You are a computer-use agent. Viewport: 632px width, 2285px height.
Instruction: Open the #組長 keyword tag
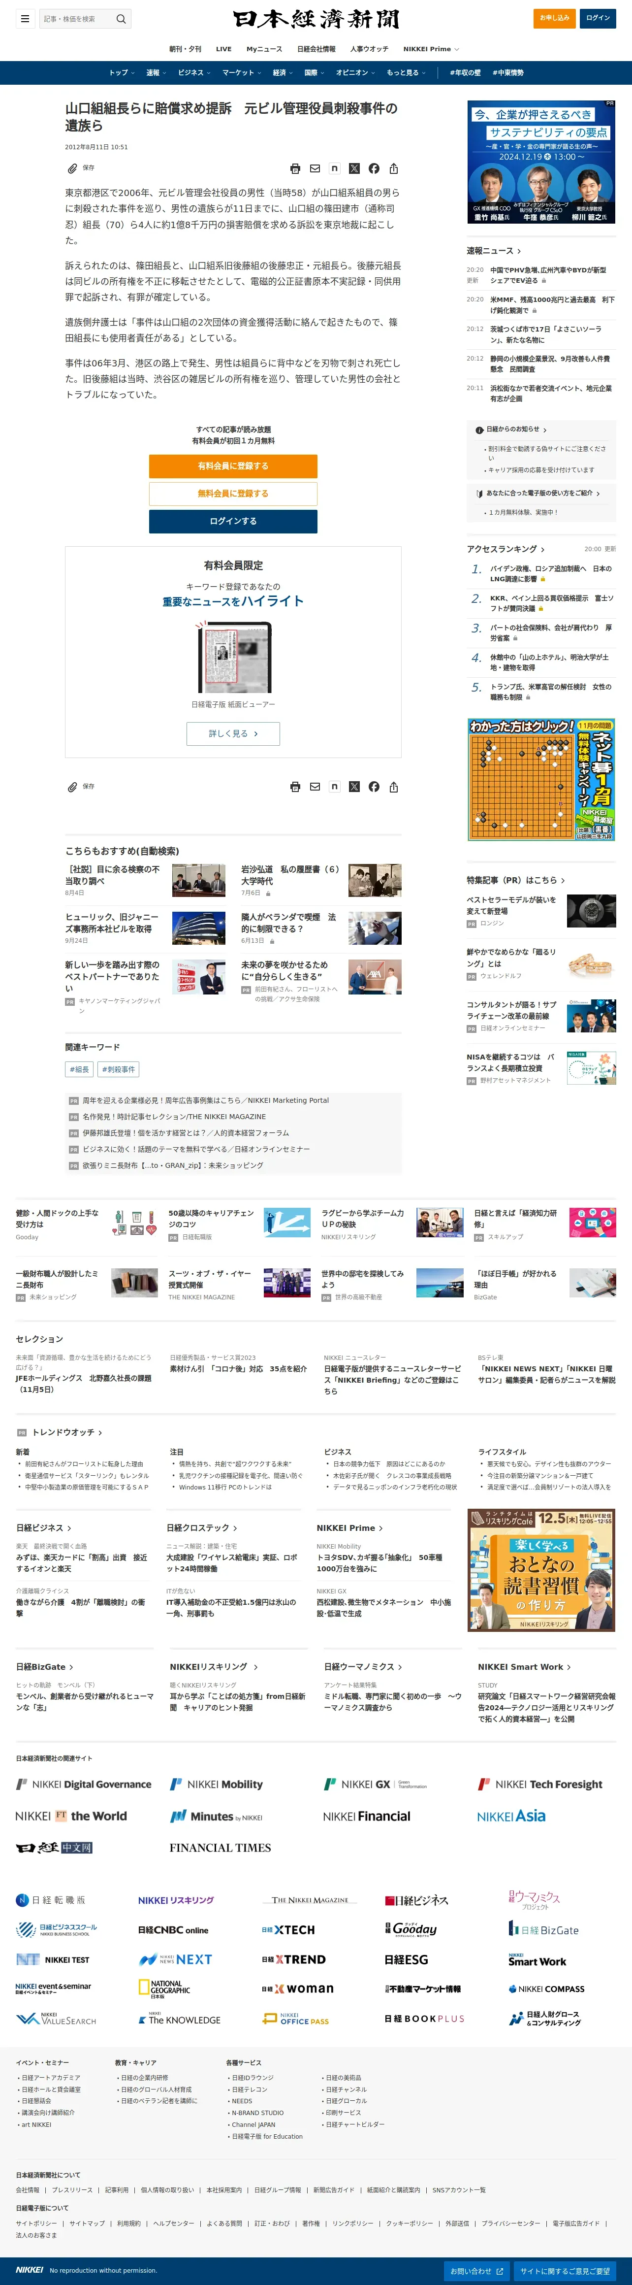(80, 1069)
